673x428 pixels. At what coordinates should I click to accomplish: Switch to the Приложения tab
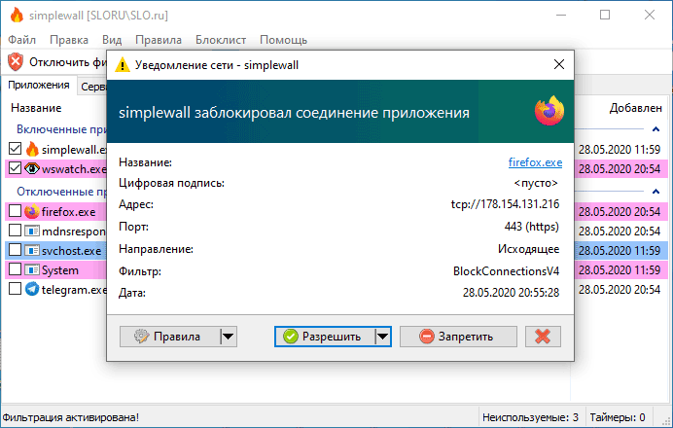coord(39,85)
